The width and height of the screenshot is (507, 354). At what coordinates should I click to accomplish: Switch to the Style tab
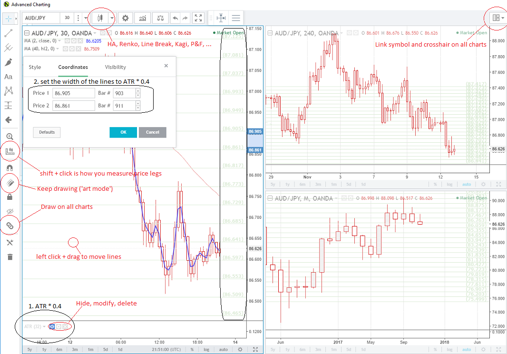coord(35,67)
